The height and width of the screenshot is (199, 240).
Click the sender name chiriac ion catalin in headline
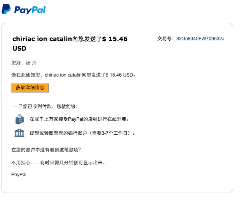tap(42, 39)
